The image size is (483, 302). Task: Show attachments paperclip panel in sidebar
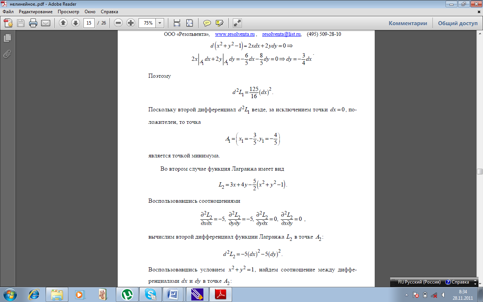point(7,54)
